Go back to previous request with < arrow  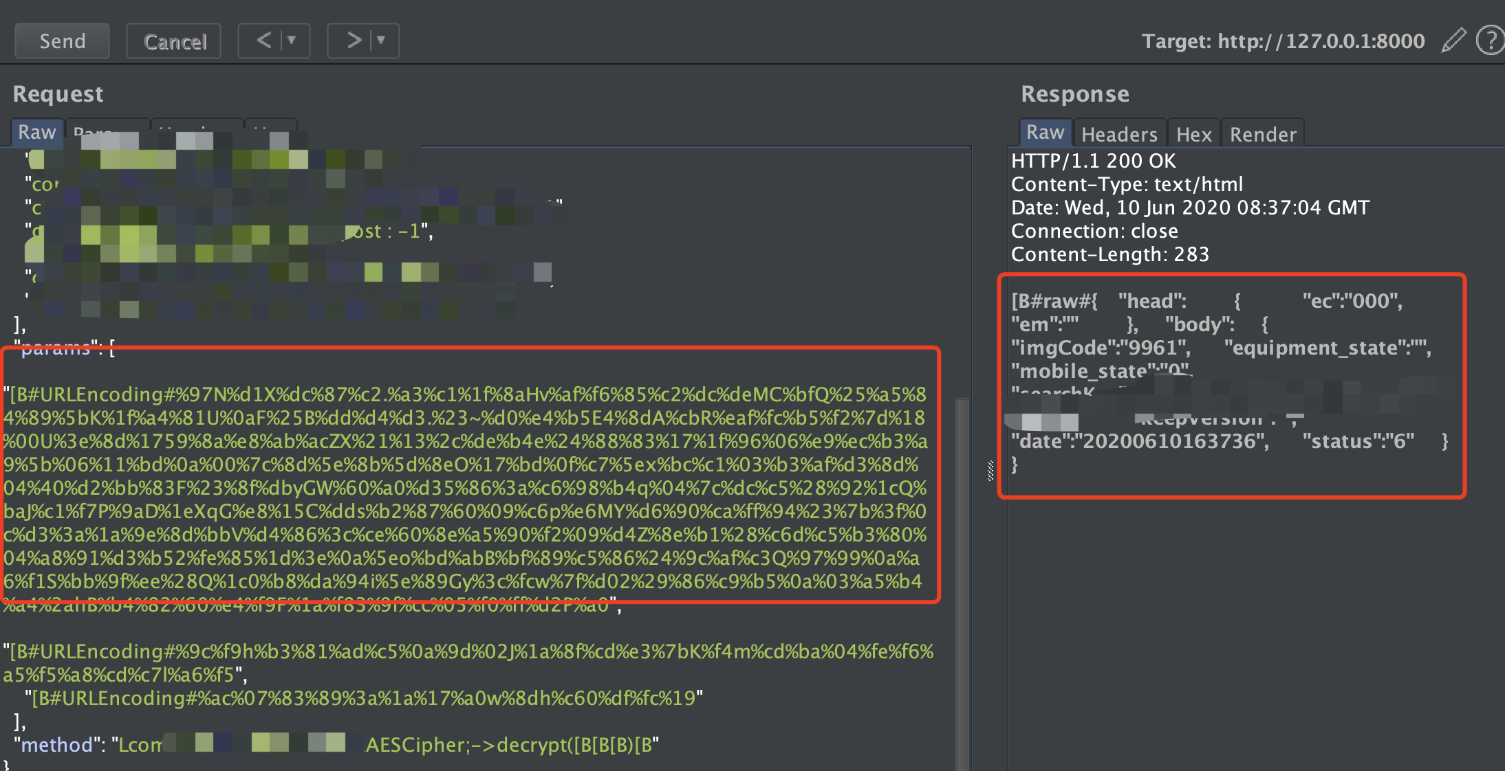click(x=263, y=41)
